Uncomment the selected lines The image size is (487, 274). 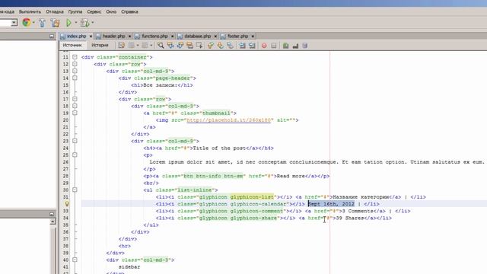tap(295, 46)
